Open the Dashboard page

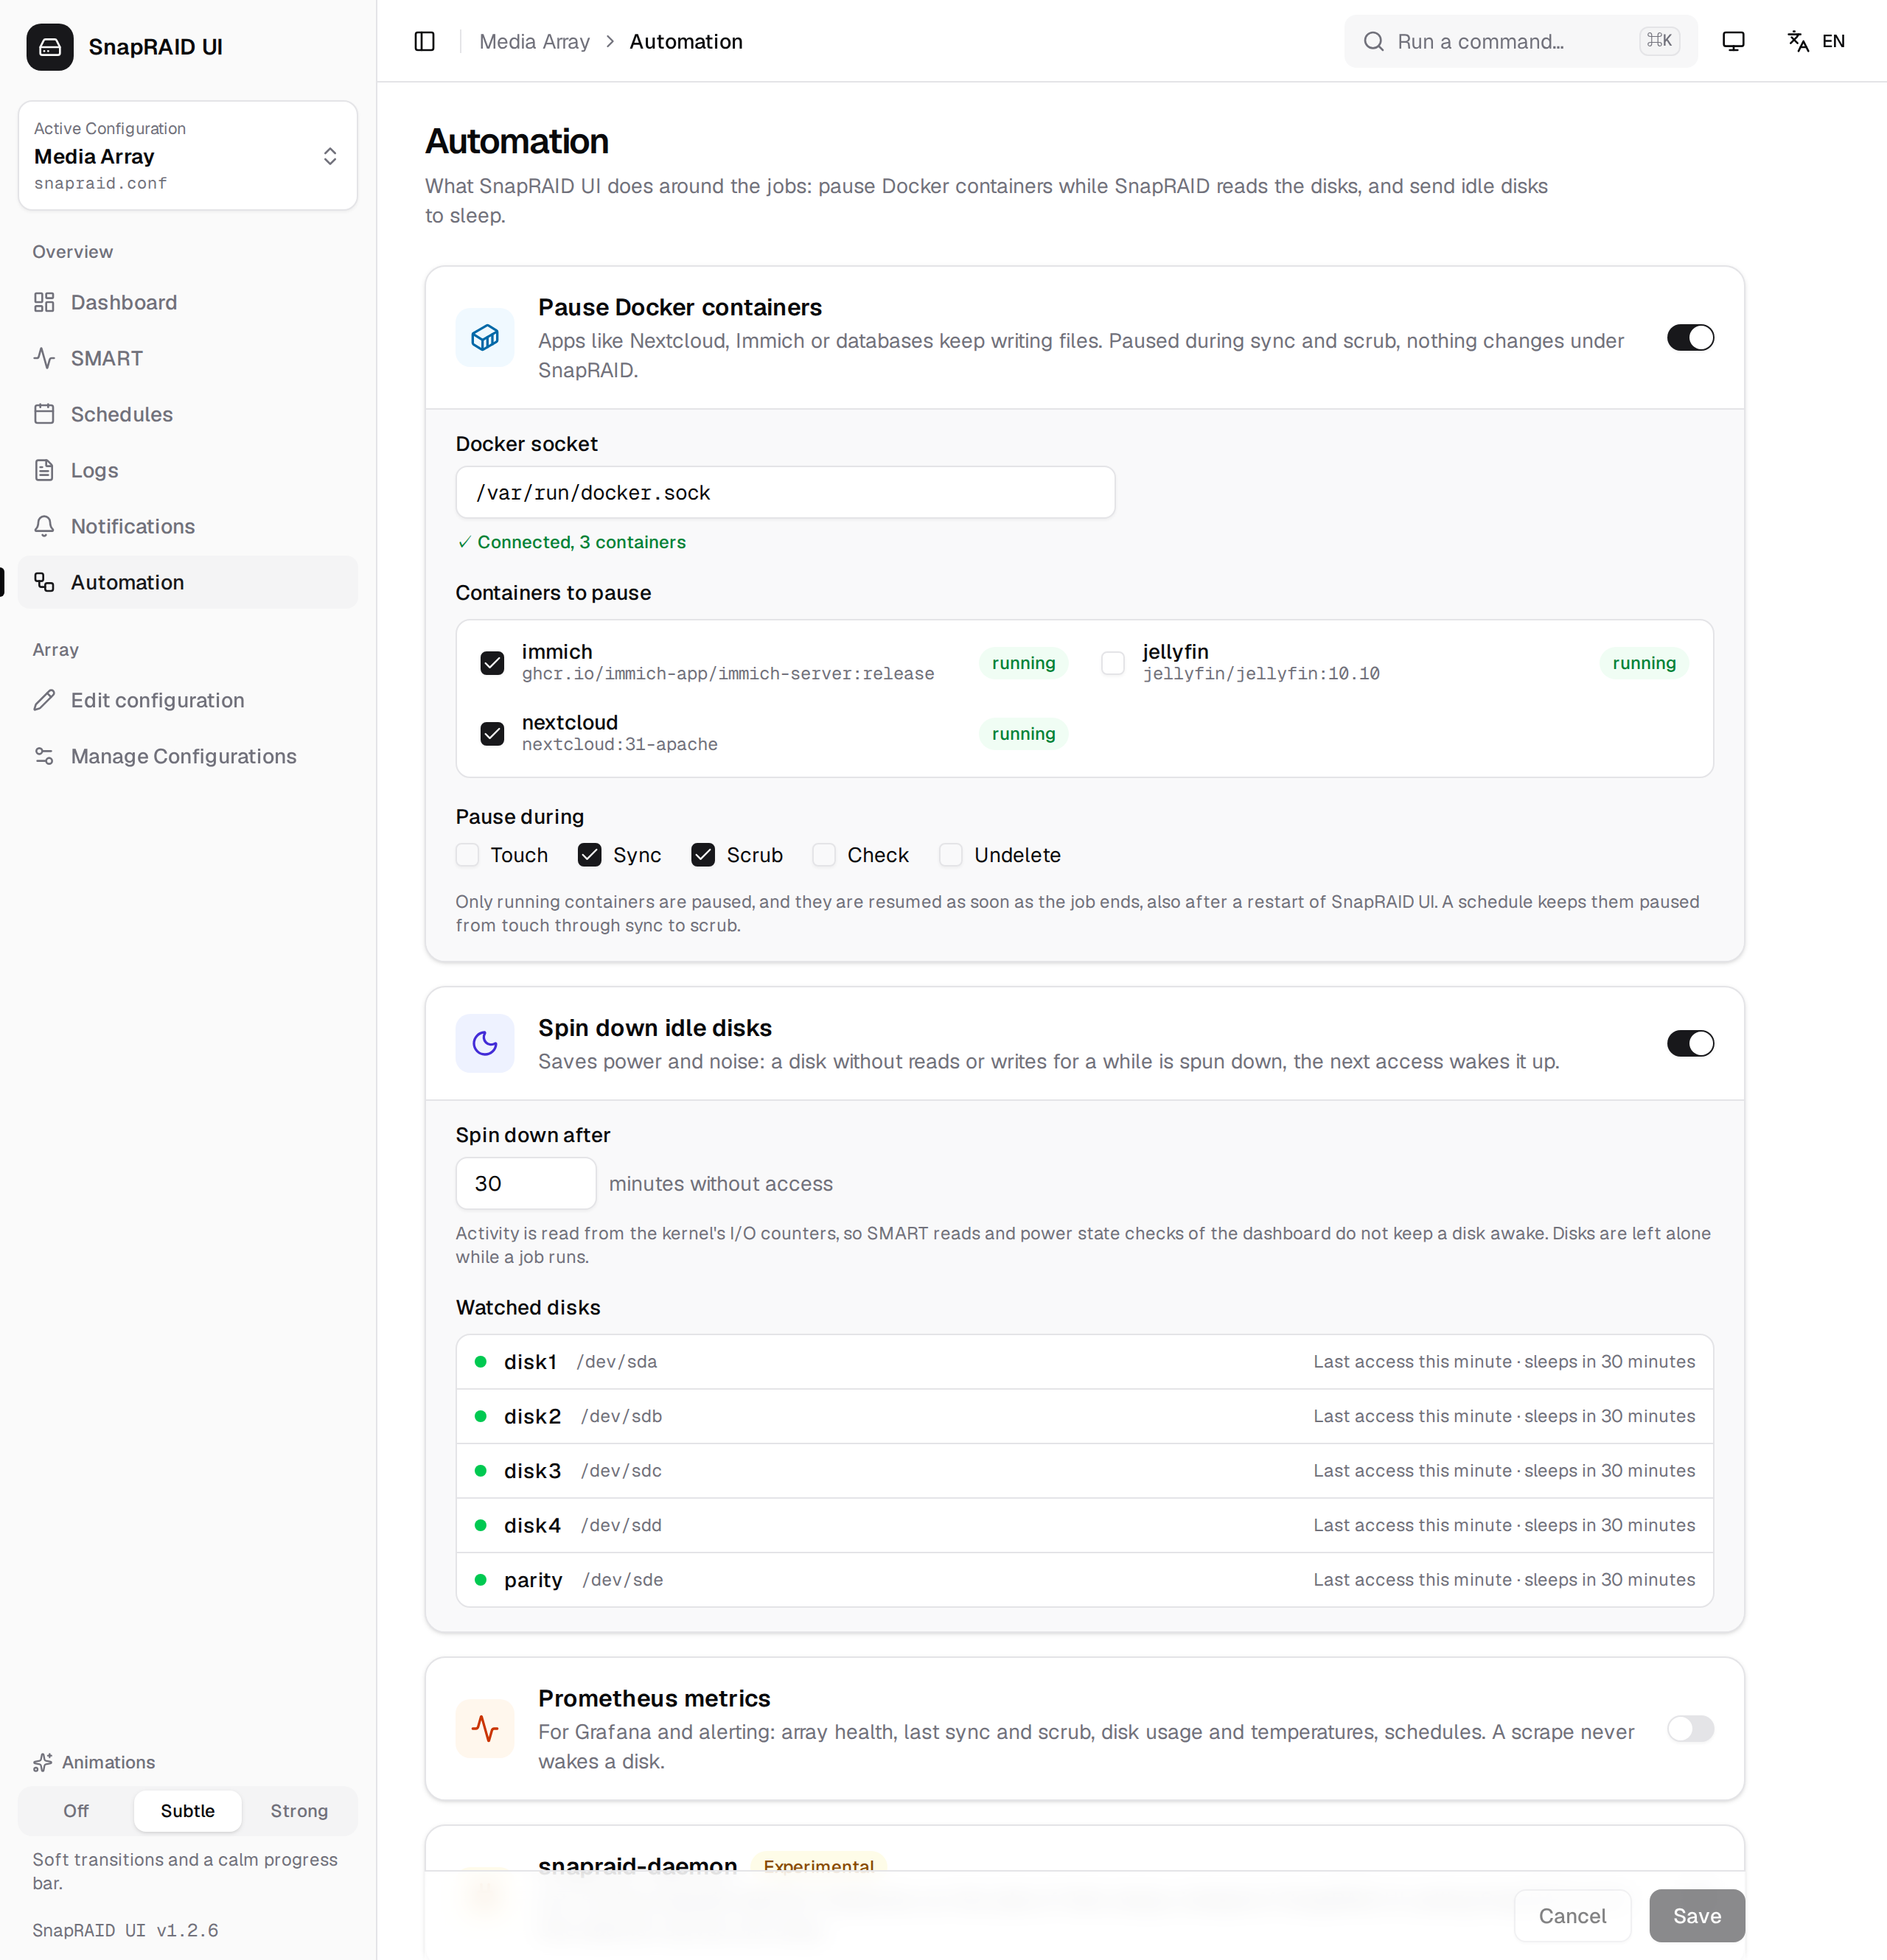pyautogui.click(x=188, y=302)
